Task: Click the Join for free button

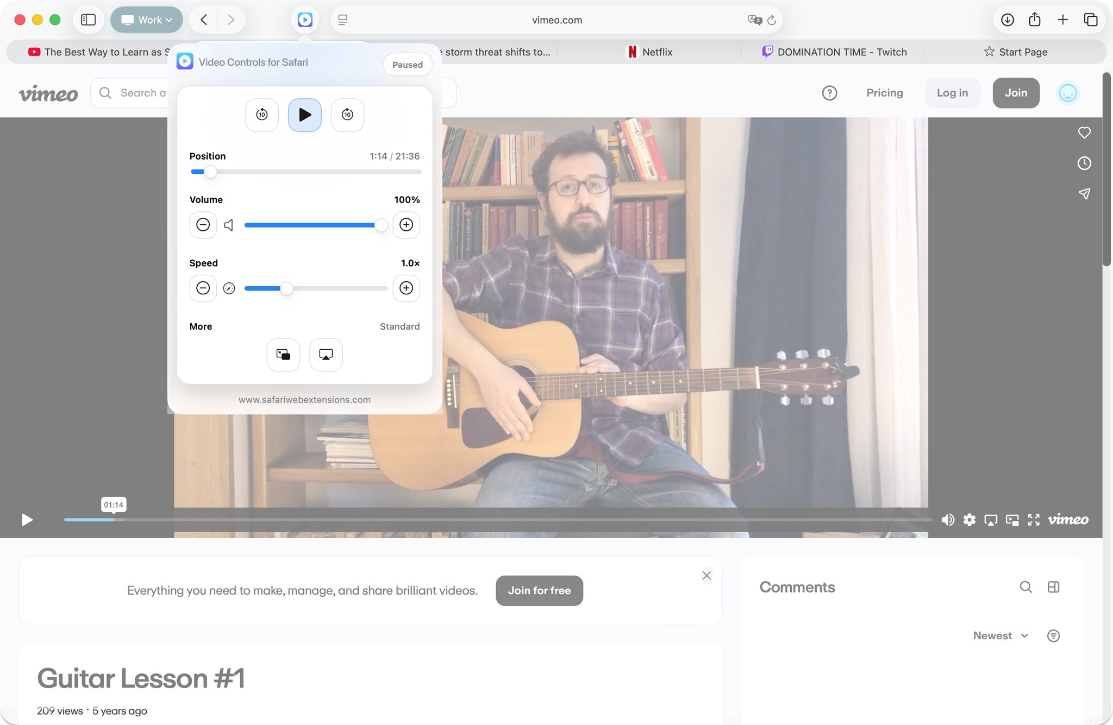Action: [x=539, y=590]
